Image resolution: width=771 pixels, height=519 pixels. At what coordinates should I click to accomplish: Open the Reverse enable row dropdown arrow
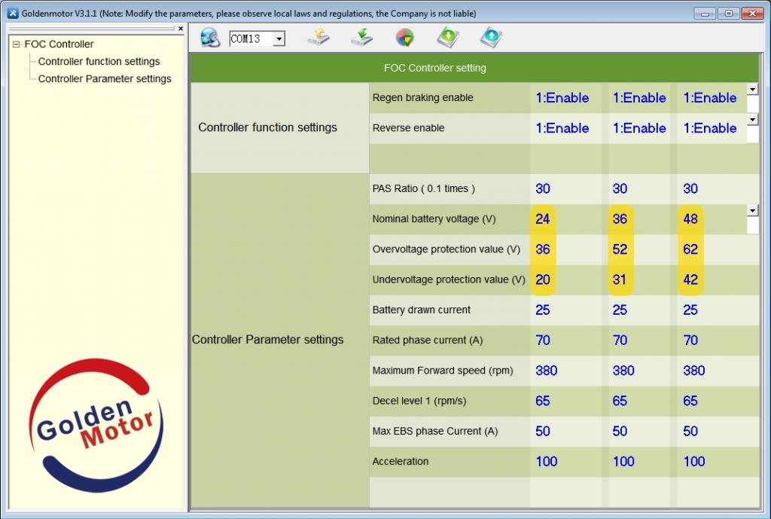(x=752, y=119)
